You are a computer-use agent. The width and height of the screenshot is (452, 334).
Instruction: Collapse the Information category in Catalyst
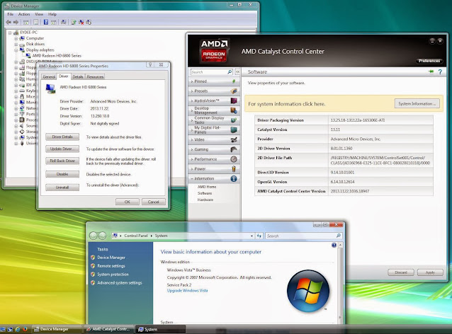coord(213,178)
